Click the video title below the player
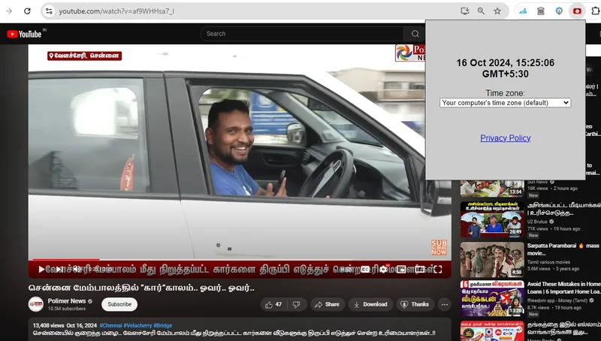This screenshot has width=601, height=341. tap(141, 288)
